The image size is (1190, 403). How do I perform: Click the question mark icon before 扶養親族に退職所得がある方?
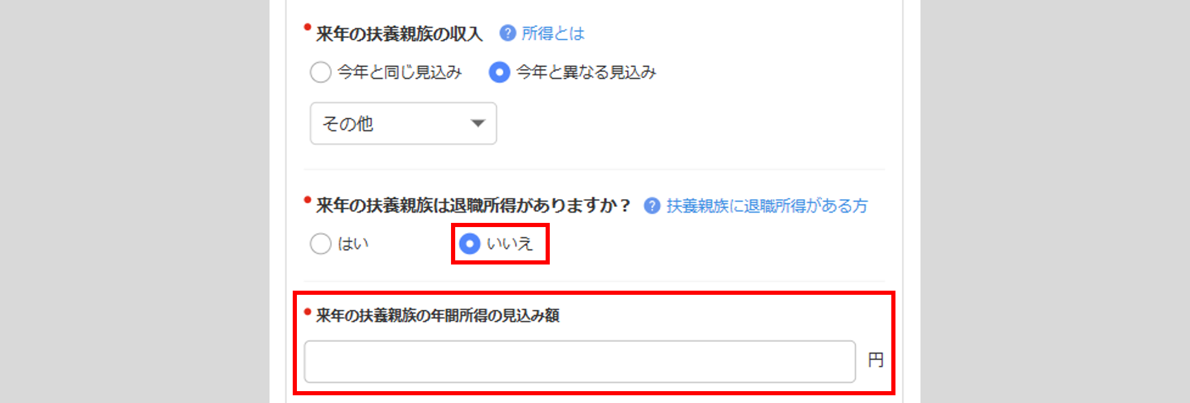pyautogui.click(x=652, y=206)
